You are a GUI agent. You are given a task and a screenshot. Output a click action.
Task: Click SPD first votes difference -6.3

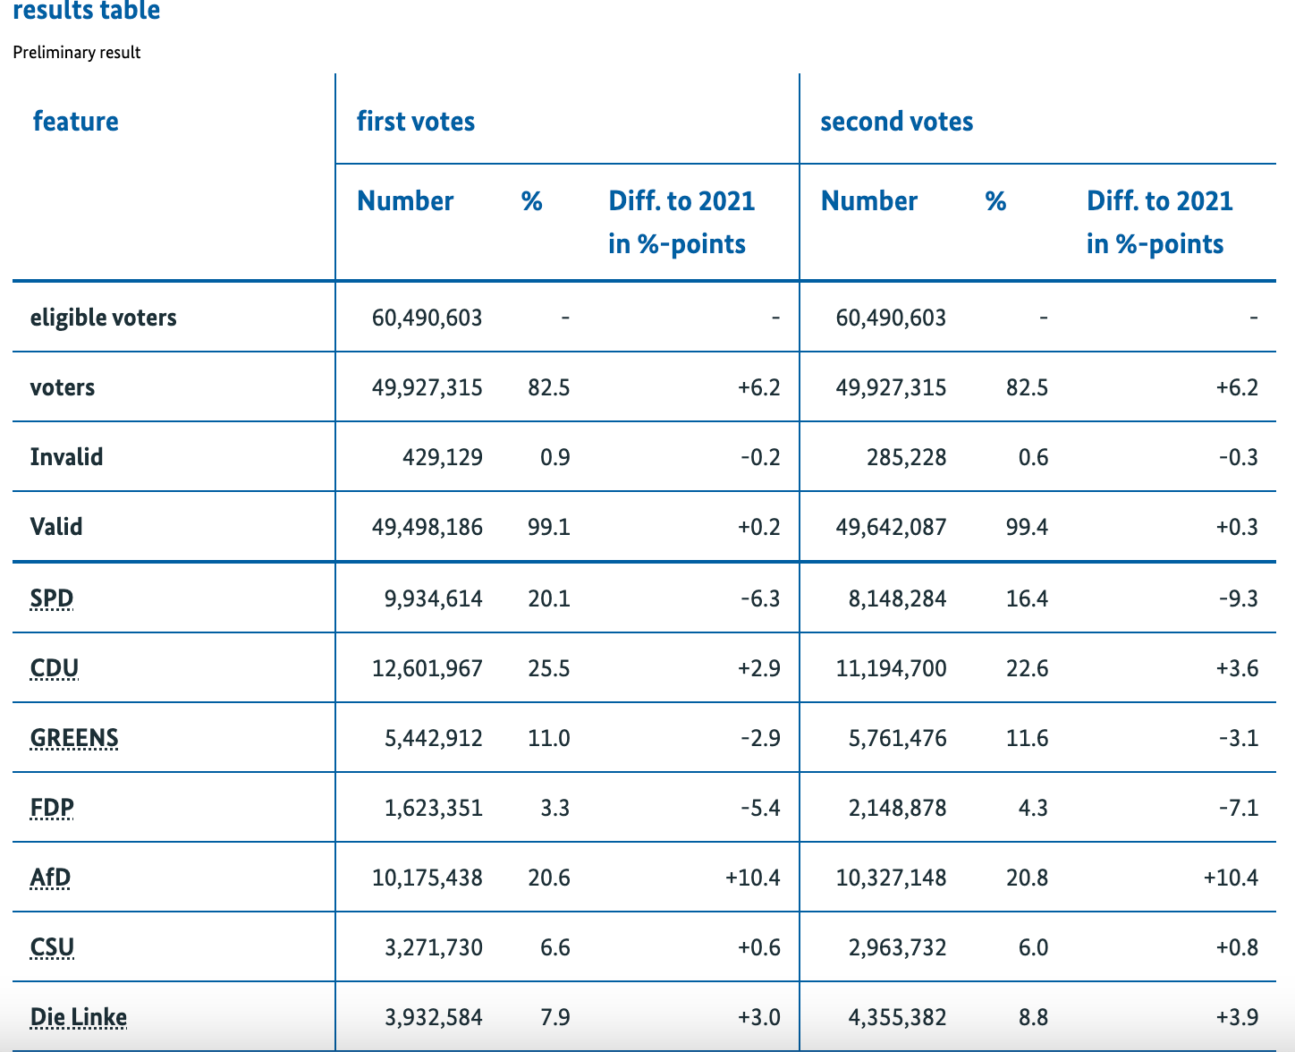click(x=760, y=598)
